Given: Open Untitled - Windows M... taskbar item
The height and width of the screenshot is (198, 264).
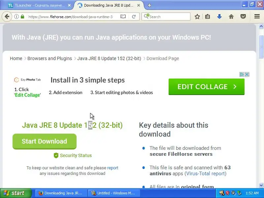Looking at the screenshot, I should [114, 193].
